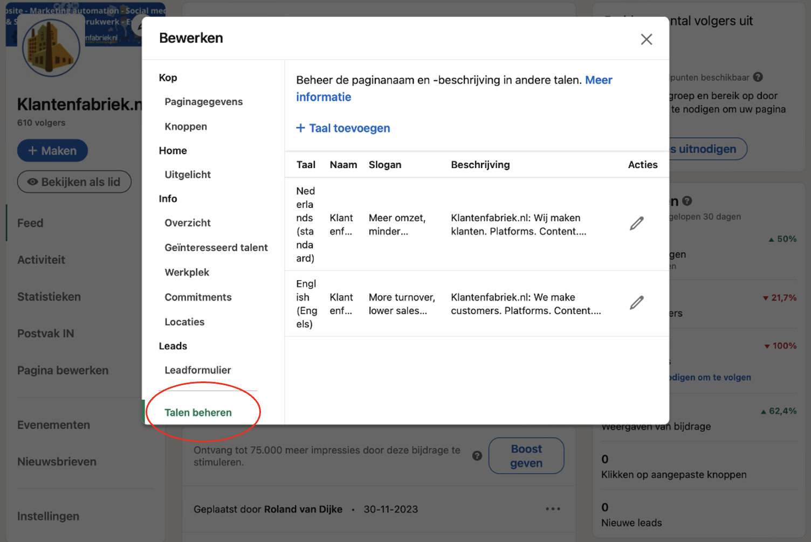Click the Home heading in dialog sidebar
The width and height of the screenshot is (811, 542).
click(173, 151)
